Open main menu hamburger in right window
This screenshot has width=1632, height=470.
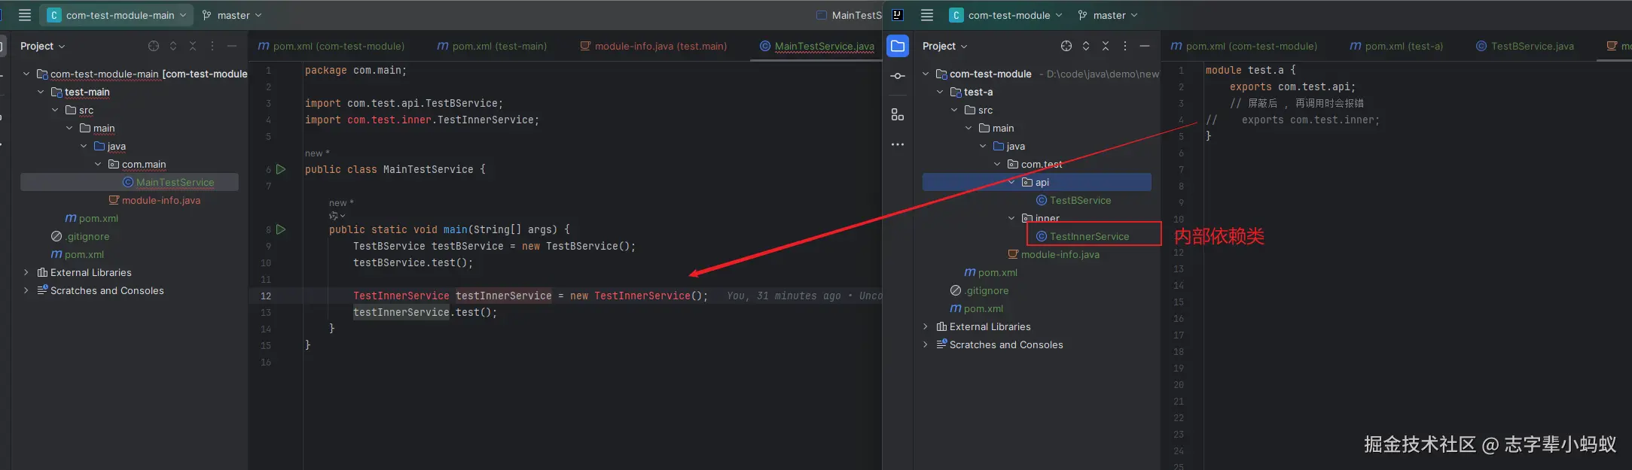tap(927, 15)
